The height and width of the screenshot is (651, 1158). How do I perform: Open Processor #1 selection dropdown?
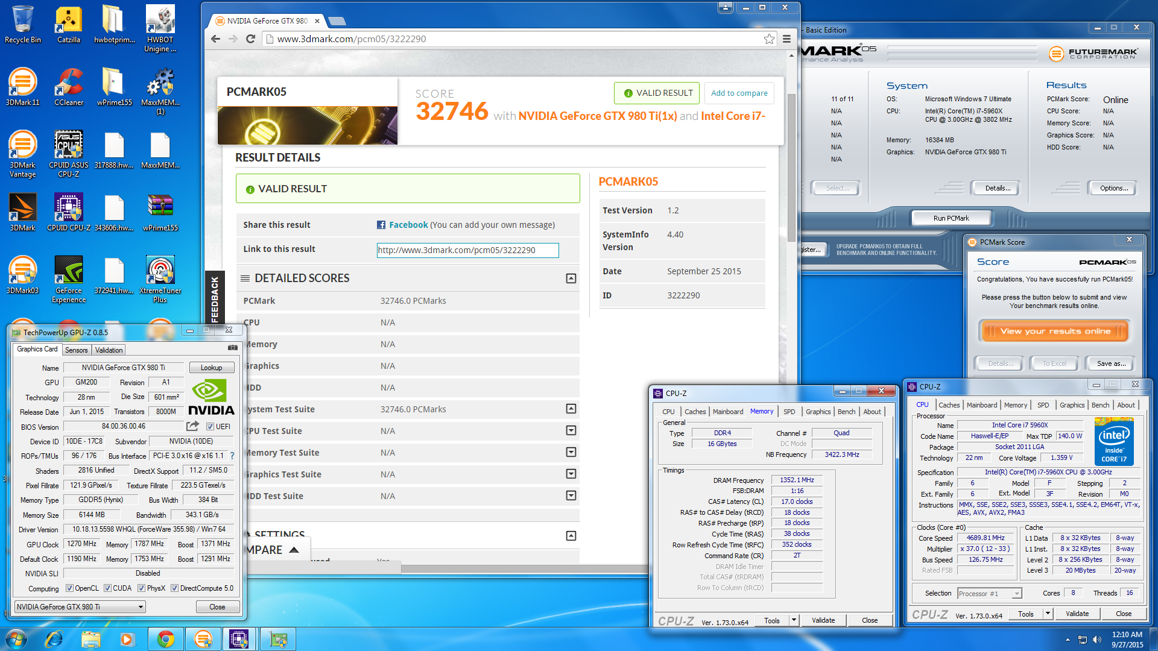click(x=990, y=594)
